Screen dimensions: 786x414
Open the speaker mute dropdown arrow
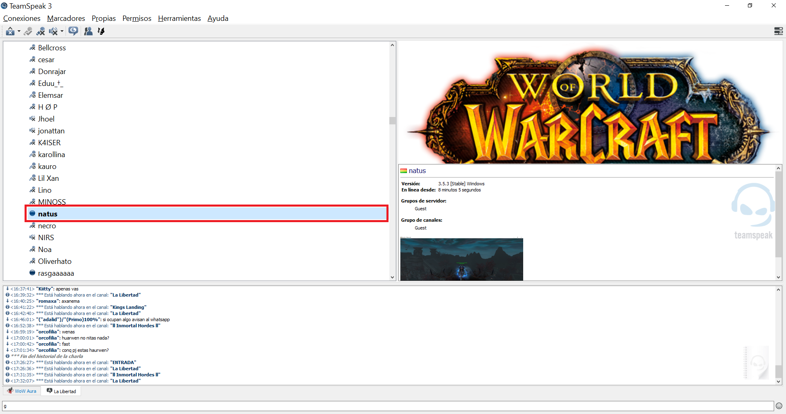(x=62, y=32)
